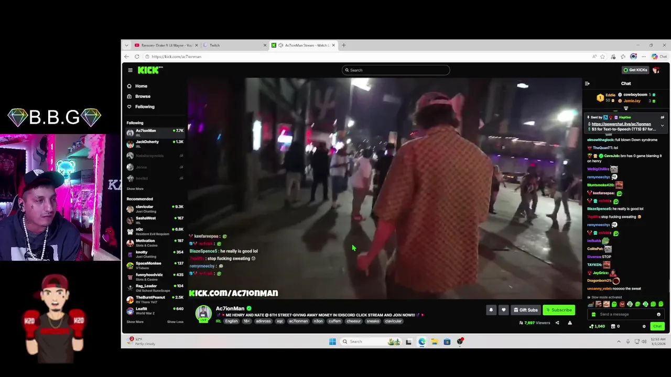Expand the pinned powerchat message chevron
Viewport: 671px width, 377px height.
[x=662, y=126]
